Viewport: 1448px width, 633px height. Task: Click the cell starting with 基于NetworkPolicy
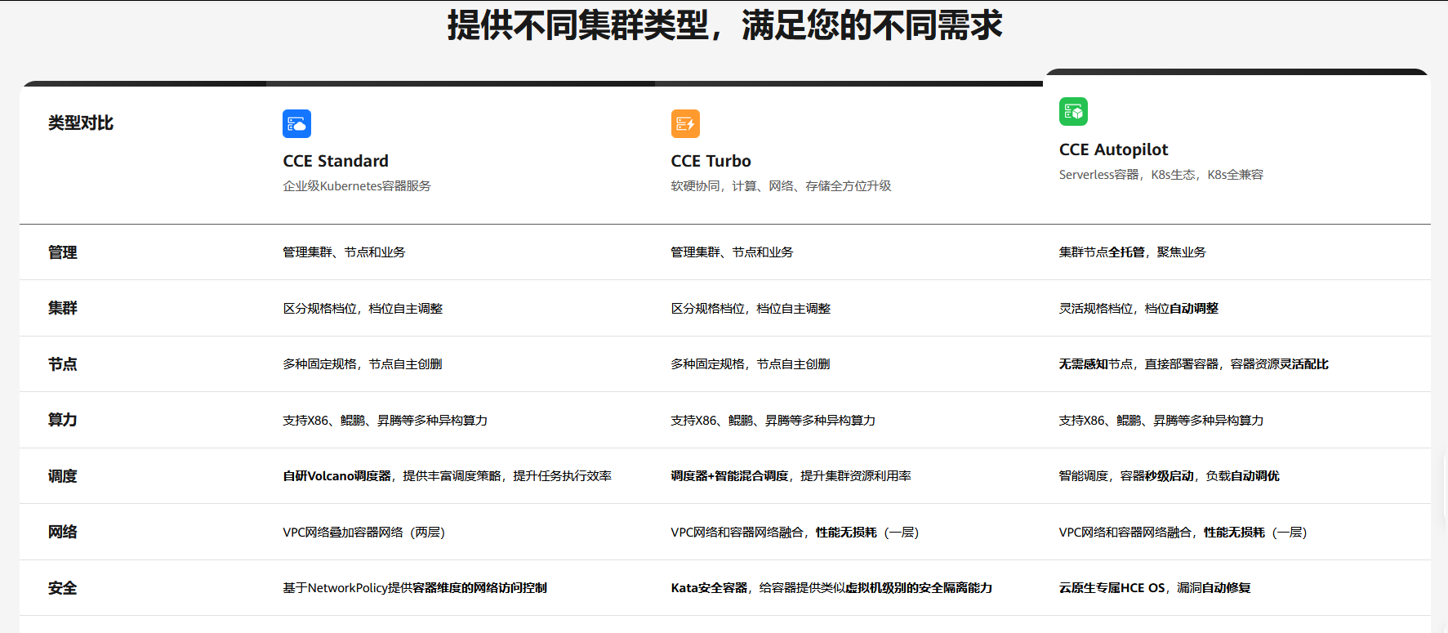[415, 588]
